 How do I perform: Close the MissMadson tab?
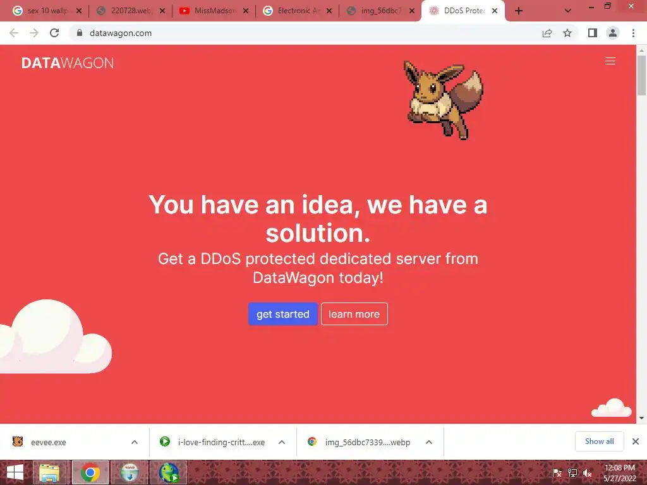[x=246, y=11]
